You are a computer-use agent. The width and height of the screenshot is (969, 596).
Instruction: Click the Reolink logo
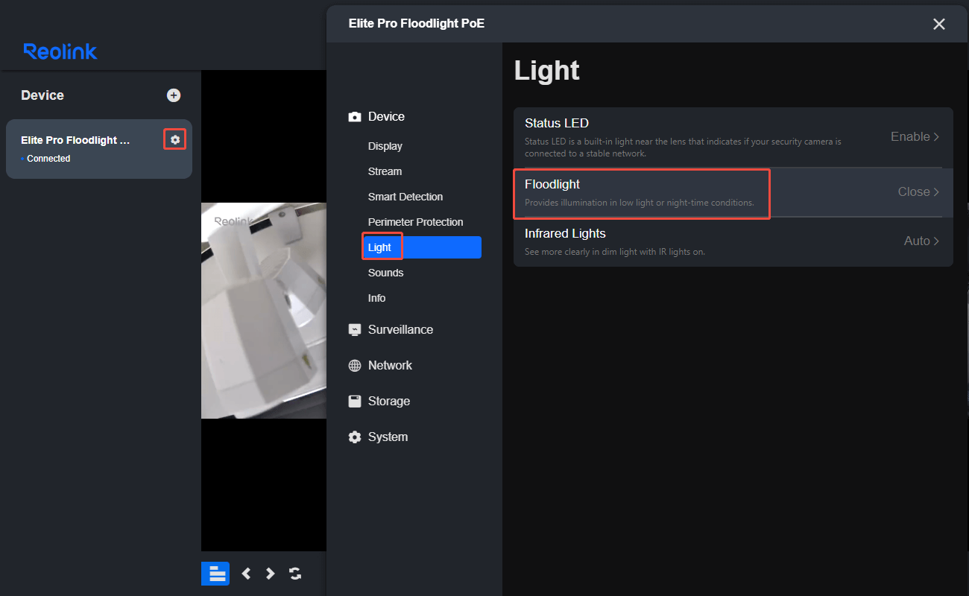click(60, 51)
